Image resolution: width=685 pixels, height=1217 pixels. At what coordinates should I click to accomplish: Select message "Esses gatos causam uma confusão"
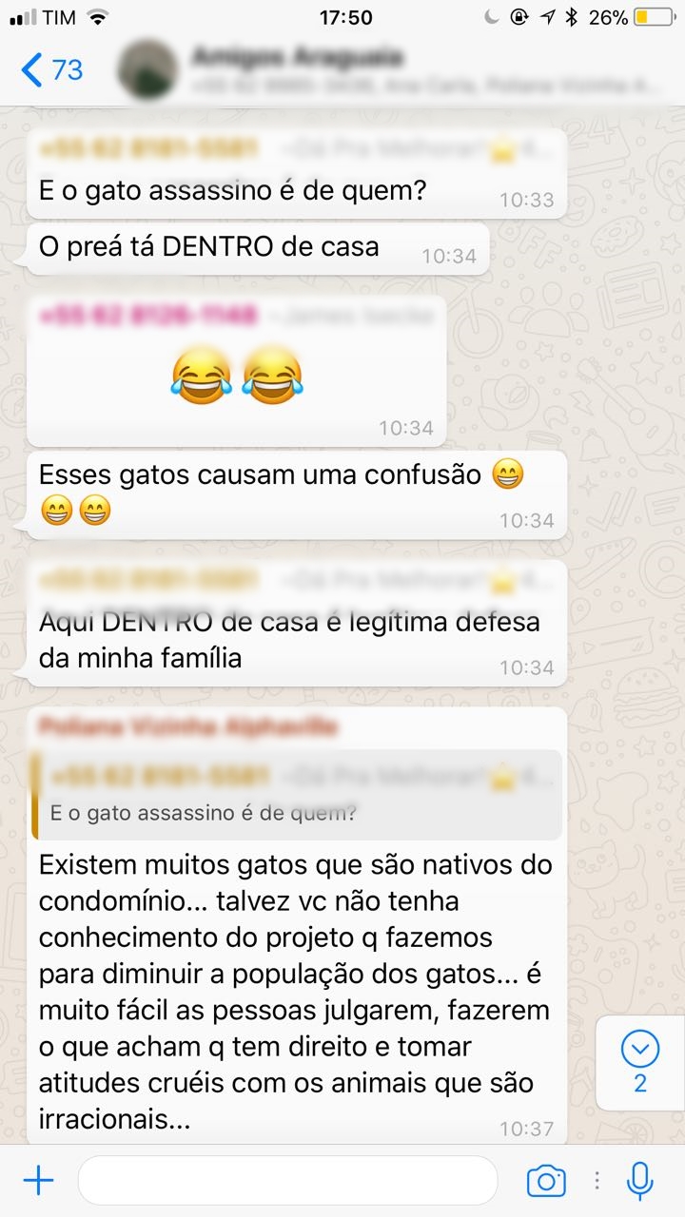296,494
